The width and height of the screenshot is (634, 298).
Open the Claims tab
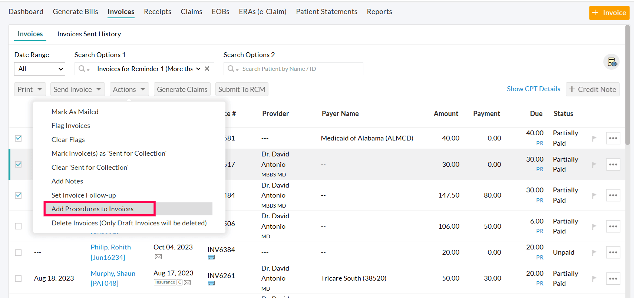click(x=192, y=12)
